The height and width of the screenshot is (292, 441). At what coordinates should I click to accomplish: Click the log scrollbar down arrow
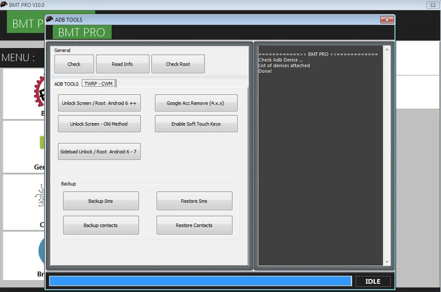(387, 262)
